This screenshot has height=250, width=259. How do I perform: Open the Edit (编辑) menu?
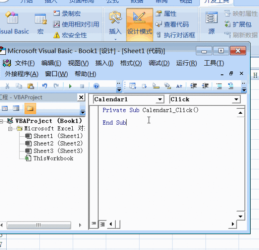tap(51, 63)
